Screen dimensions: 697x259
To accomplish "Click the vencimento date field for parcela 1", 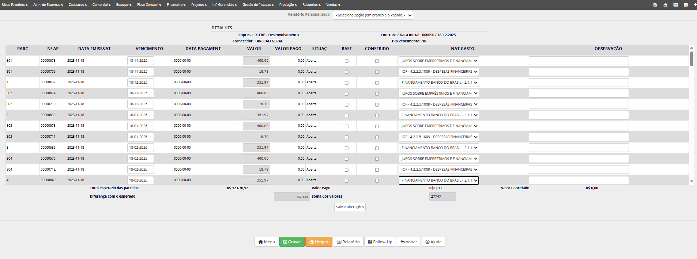I will (140, 83).
